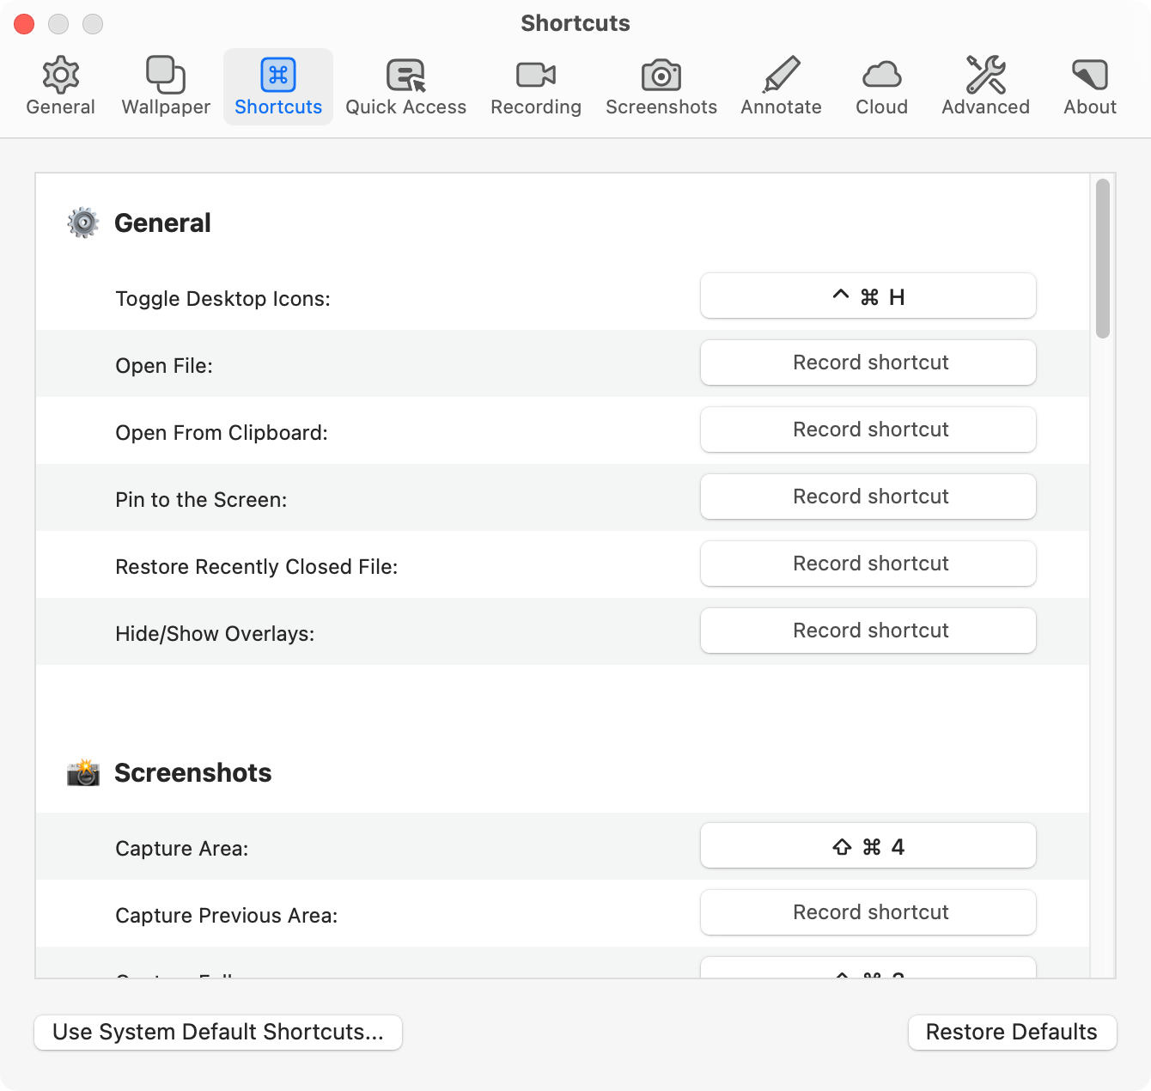Click the vertical scrollbar in shortcuts list
The width and height of the screenshot is (1151, 1091).
point(1103,259)
